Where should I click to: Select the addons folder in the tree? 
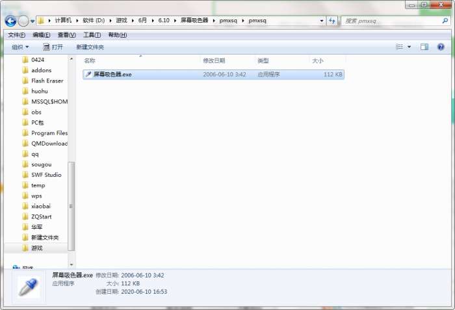(x=41, y=70)
